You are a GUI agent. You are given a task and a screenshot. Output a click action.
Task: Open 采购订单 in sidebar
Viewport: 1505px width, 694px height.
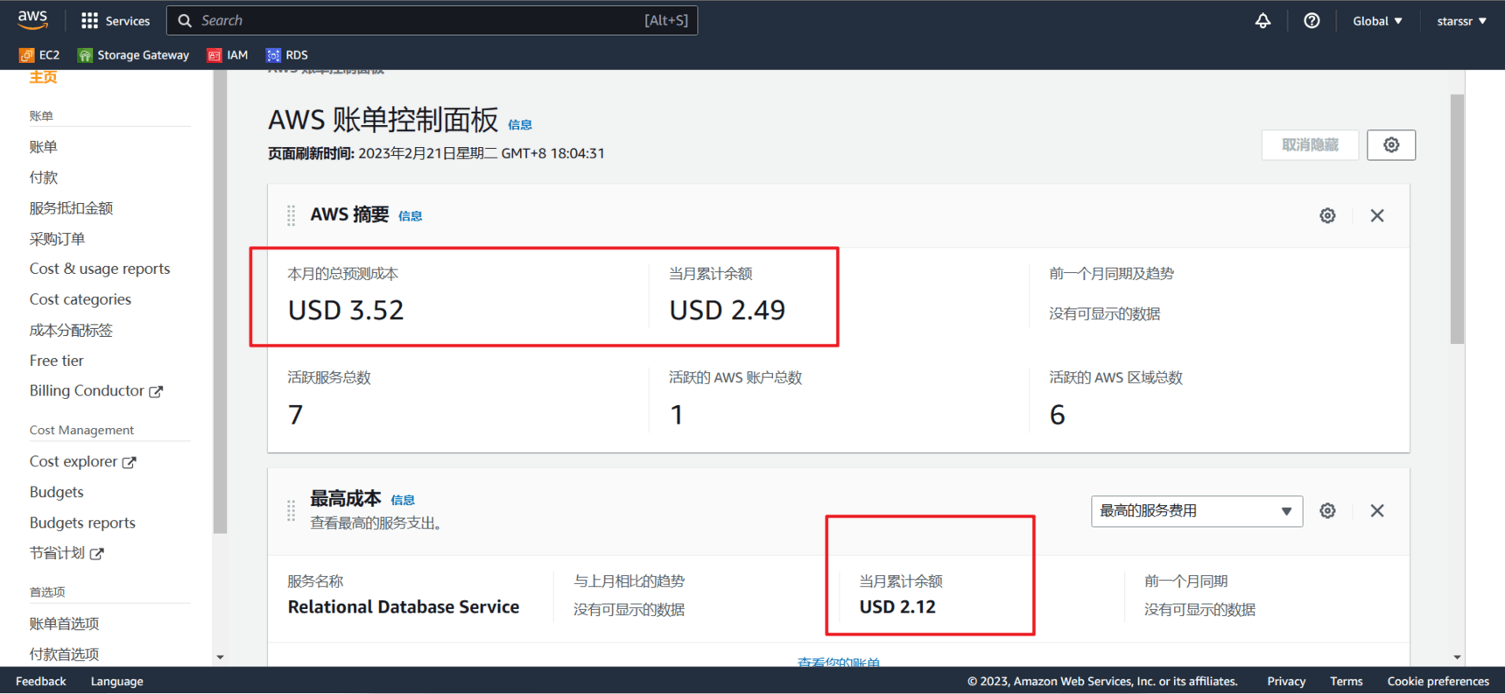click(x=57, y=239)
